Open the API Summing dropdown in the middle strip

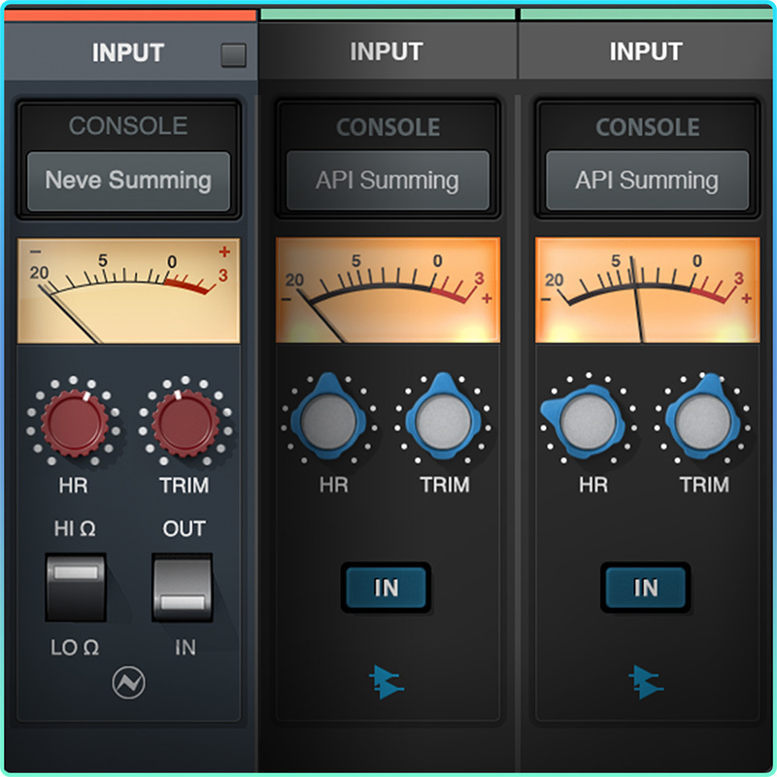pyautogui.click(x=388, y=181)
